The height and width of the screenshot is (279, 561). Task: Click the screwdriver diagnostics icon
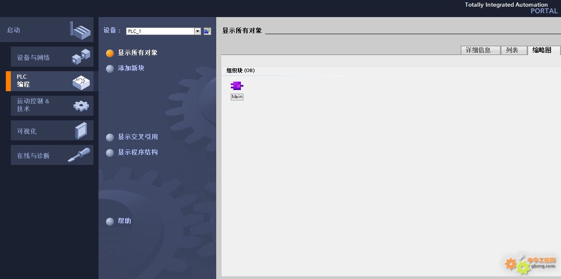coord(79,155)
